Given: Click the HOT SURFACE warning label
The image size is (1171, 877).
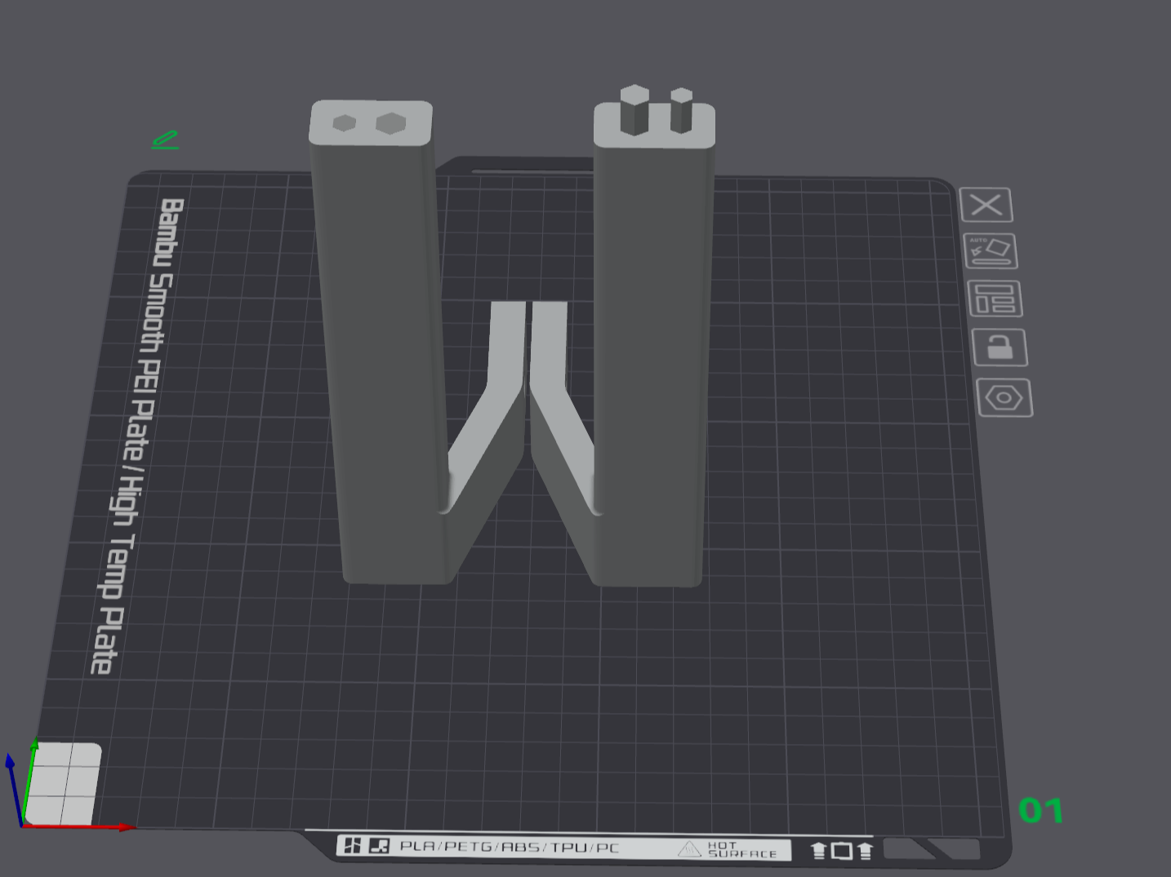Looking at the screenshot, I should (728, 850).
